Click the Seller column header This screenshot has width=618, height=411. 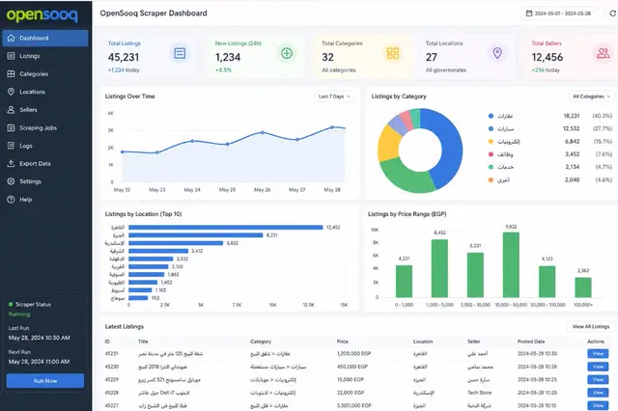pos(474,342)
